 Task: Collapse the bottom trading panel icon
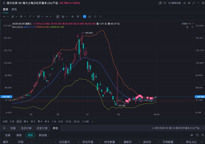4,128
